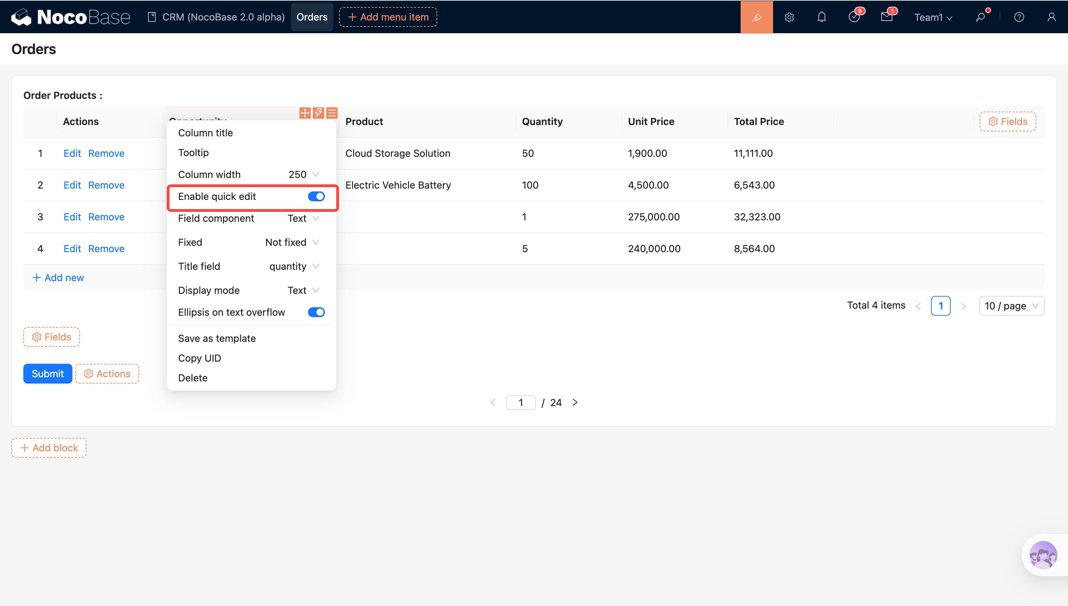The image size is (1068, 606).
Task: Click the Add block button
Action: click(x=49, y=448)
